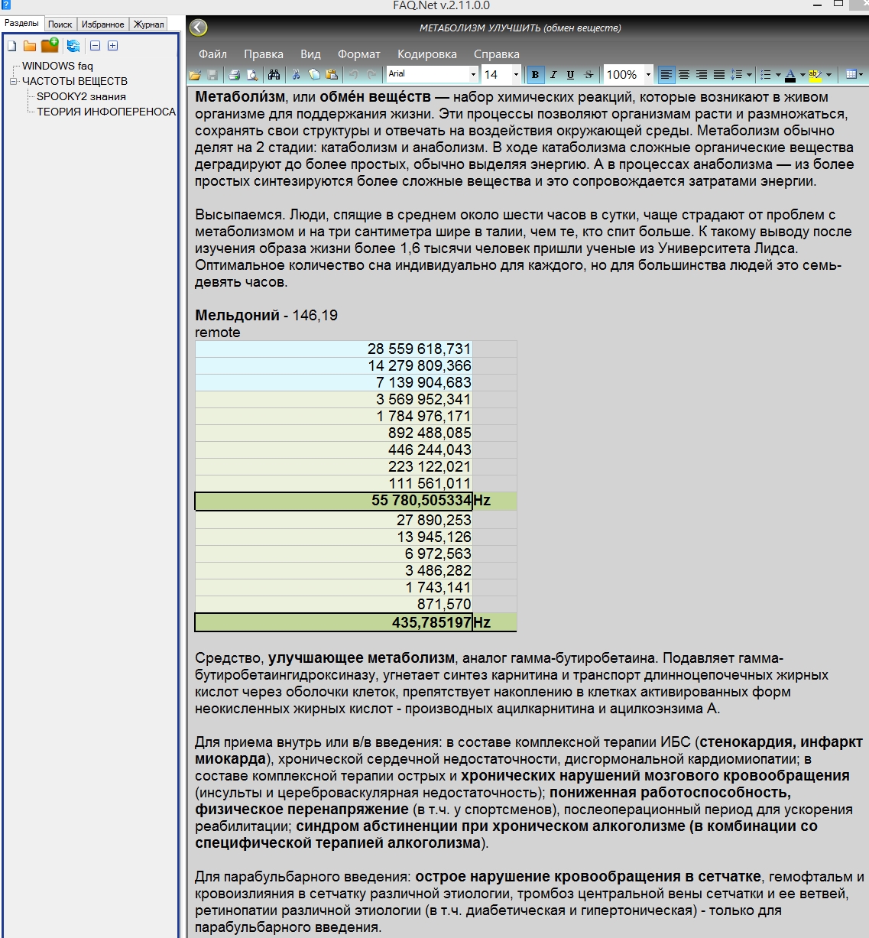This screenshot has width=869, height=938.
Task: Click the new document icon in sidebar
Action: pos(12,46)
